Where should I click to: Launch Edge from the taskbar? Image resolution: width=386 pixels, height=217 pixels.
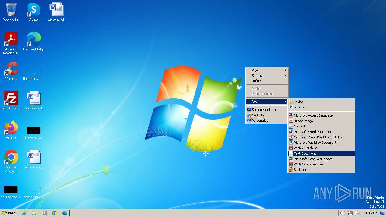click(65, 213)
